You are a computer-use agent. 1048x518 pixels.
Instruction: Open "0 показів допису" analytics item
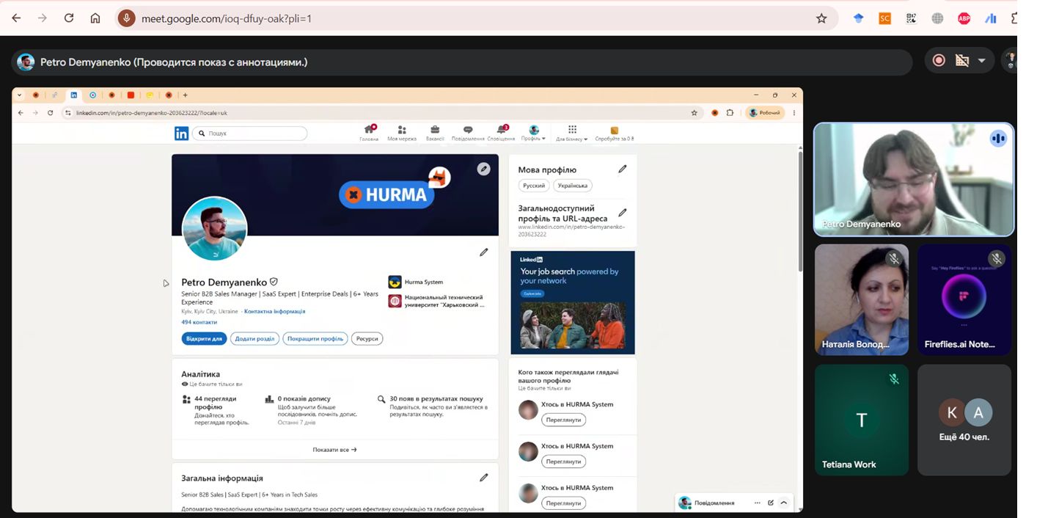tap(312, 410)
